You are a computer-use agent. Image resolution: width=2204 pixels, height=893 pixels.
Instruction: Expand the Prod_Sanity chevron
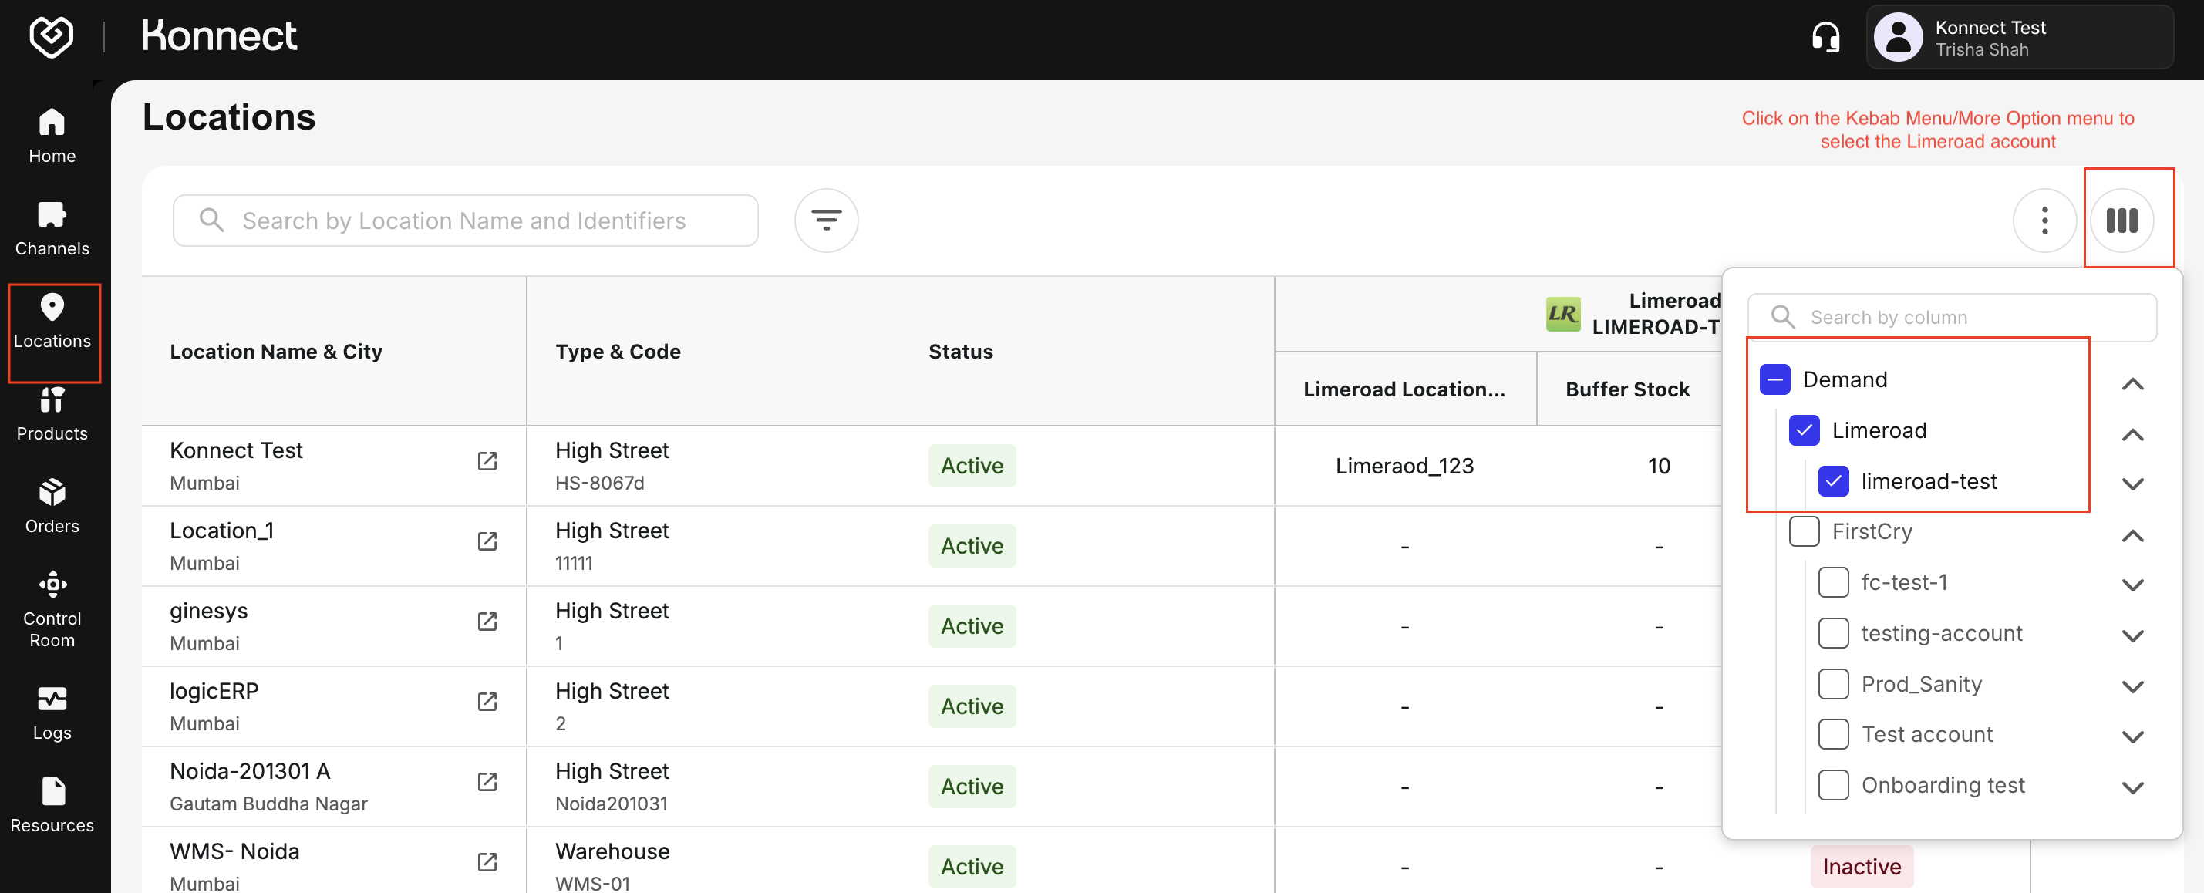2132,687
